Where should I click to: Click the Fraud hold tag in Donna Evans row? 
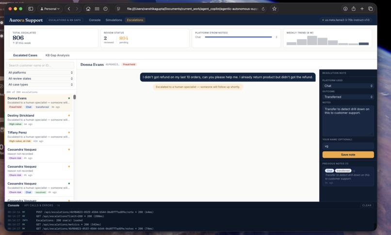(15, 107)
